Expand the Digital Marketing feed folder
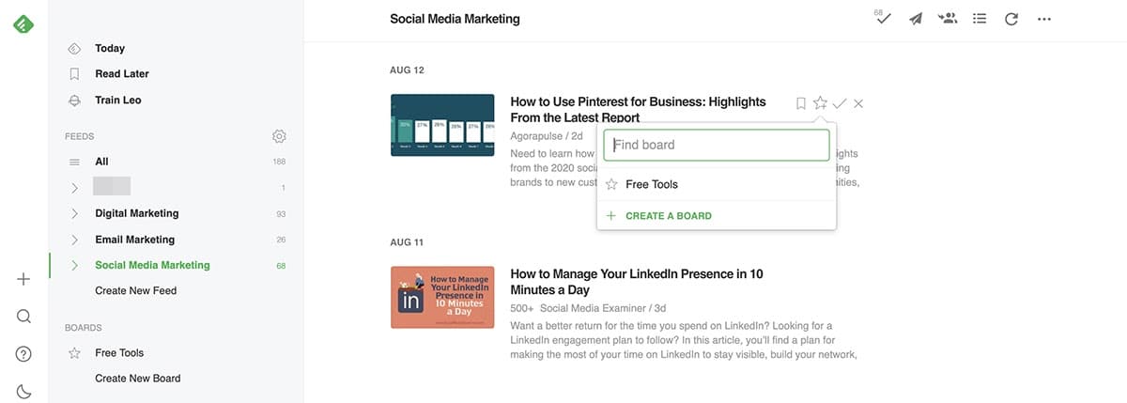The height and width of the screenshot is (403, 1127). (74, 214)
